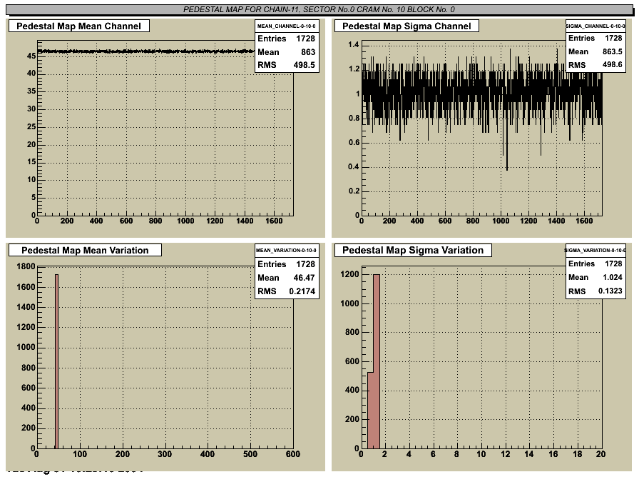Click RMS 0.1323 in Sigma Variation stats
Image resolution: width=639 pixels, height=477 pixels.
point(595,291)
